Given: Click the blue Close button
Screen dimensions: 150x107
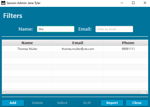Looking at the screenshot, I should click(x=137, y=103).
